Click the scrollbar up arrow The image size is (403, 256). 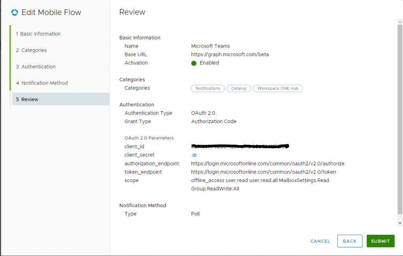400,22
